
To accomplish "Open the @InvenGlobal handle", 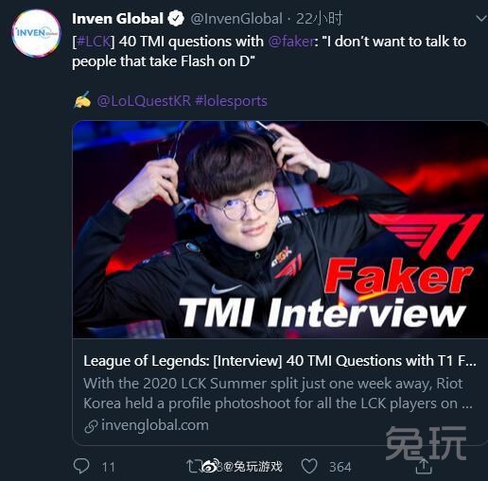I will (x=236, y=19).
